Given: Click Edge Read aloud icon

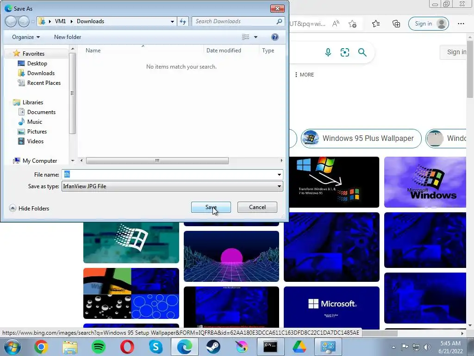Looking at the screenshot, I should 336,24.
